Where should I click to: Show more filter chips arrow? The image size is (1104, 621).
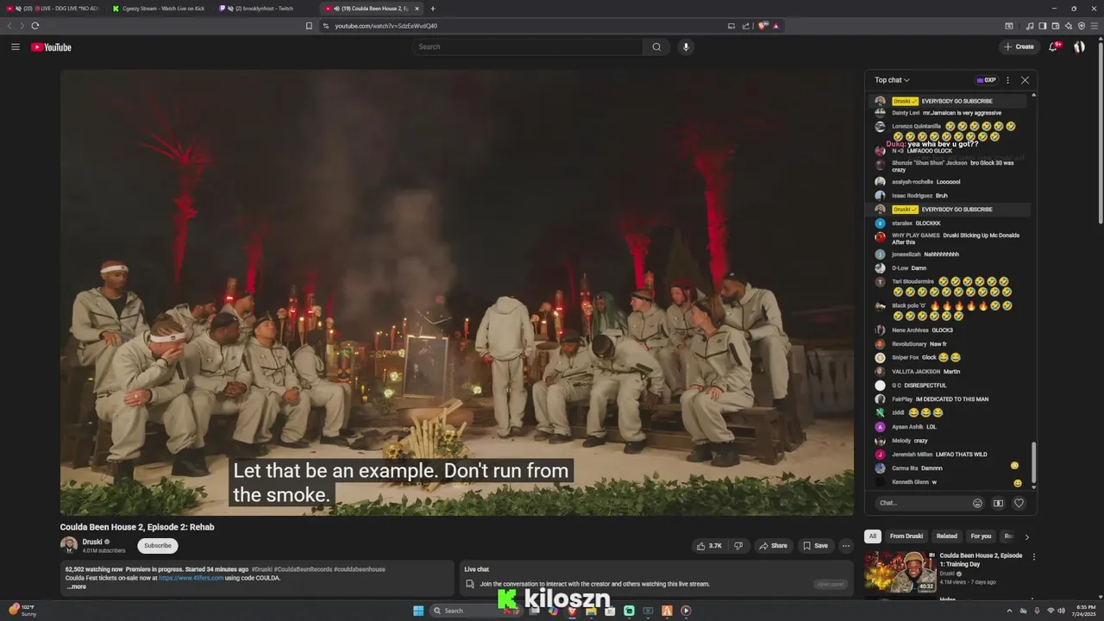[x=1026, y=536]
